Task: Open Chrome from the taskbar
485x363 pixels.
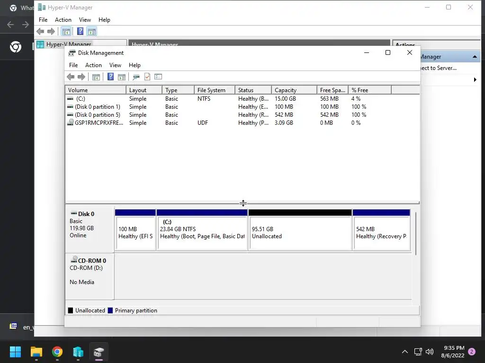Action: (x=57, y=352)
